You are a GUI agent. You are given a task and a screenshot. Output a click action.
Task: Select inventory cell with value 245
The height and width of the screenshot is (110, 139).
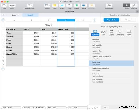point(66,47)
